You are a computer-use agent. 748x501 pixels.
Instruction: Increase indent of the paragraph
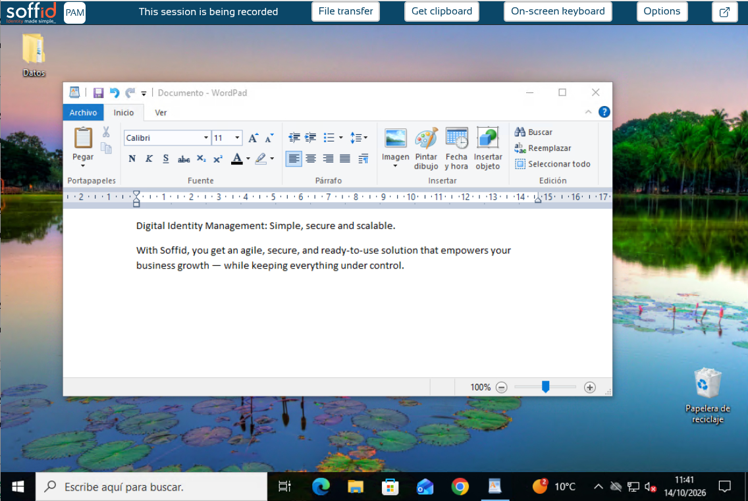(x=311, y=138)
